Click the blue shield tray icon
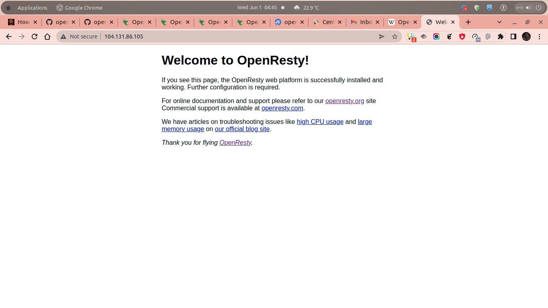 click(x=489, y=8)
